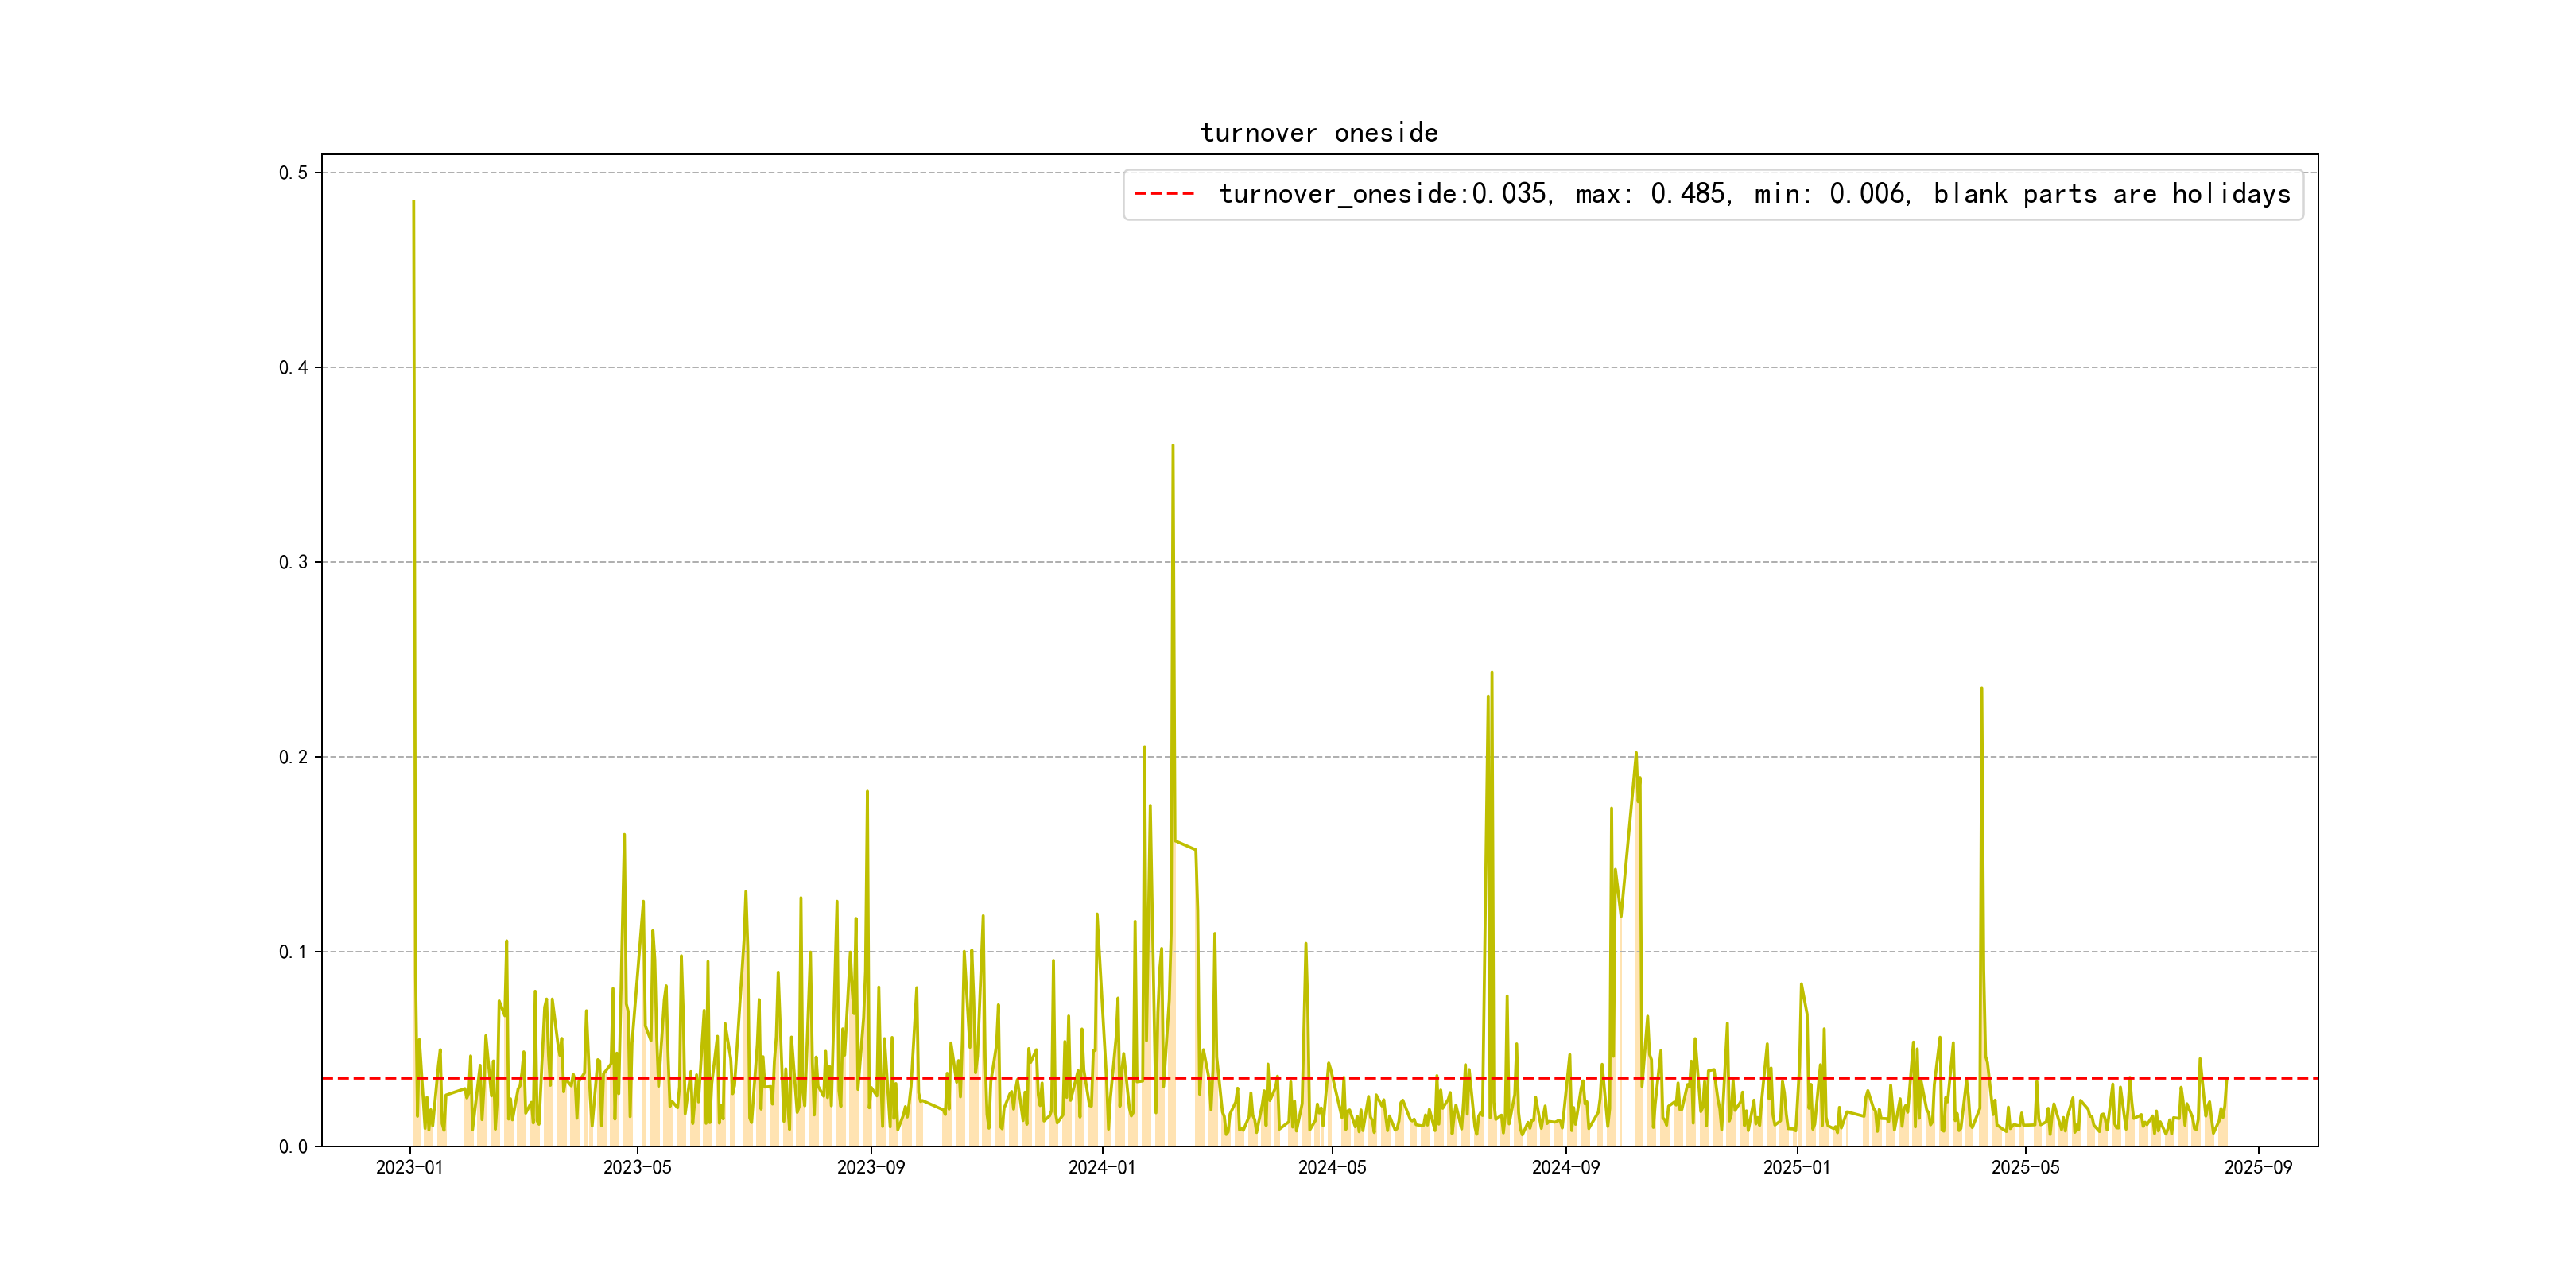
Task: Click the 2024-01 x-axis date label
Action: point(1101,1168)
